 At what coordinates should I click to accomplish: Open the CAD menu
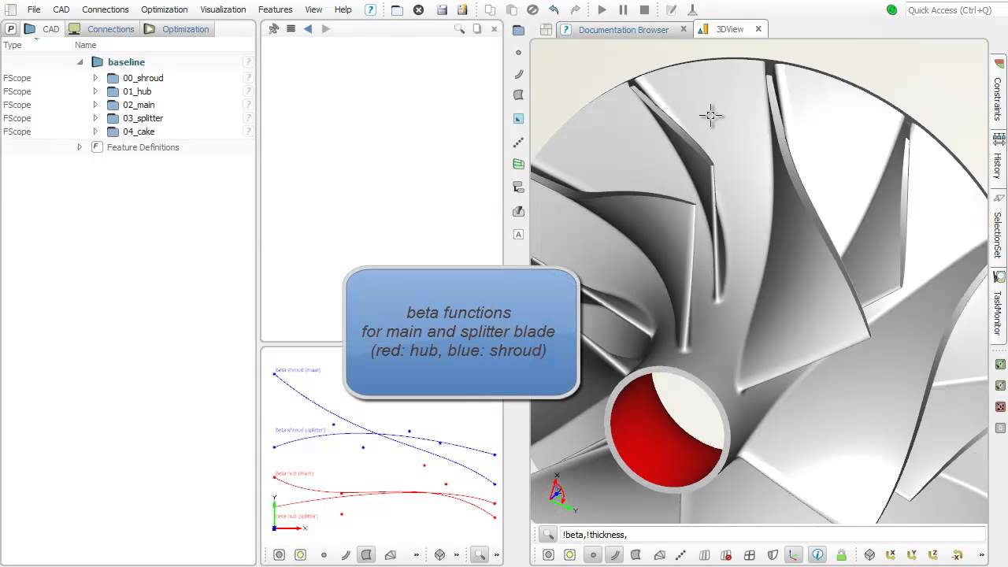pos(61,9)
